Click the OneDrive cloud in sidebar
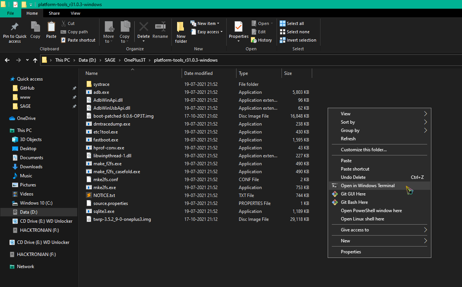The image size is (462, 287). pos(12,118)
